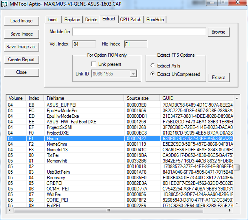Select the ASUS_EUPPEI row
This screenshot has height=220, width=248.
coord(120,105)
